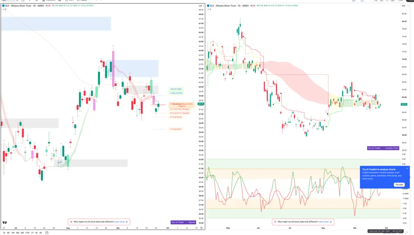Click the SLV symbol title on right chart
This screenshot has width=414, height=235.
tap(229, 6)
